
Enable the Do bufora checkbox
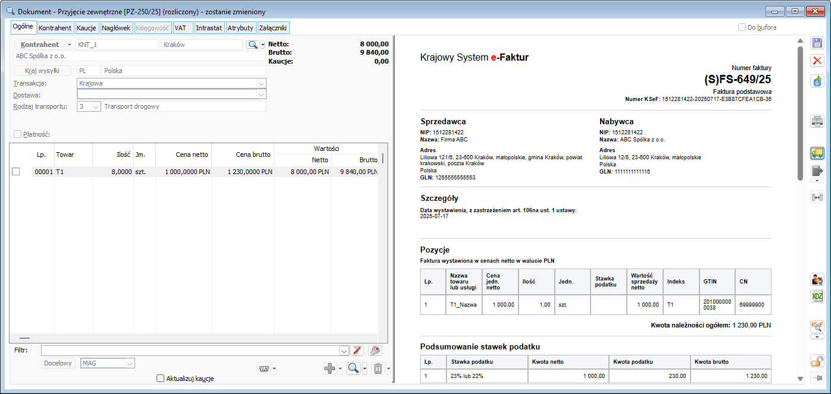point(742,27)
